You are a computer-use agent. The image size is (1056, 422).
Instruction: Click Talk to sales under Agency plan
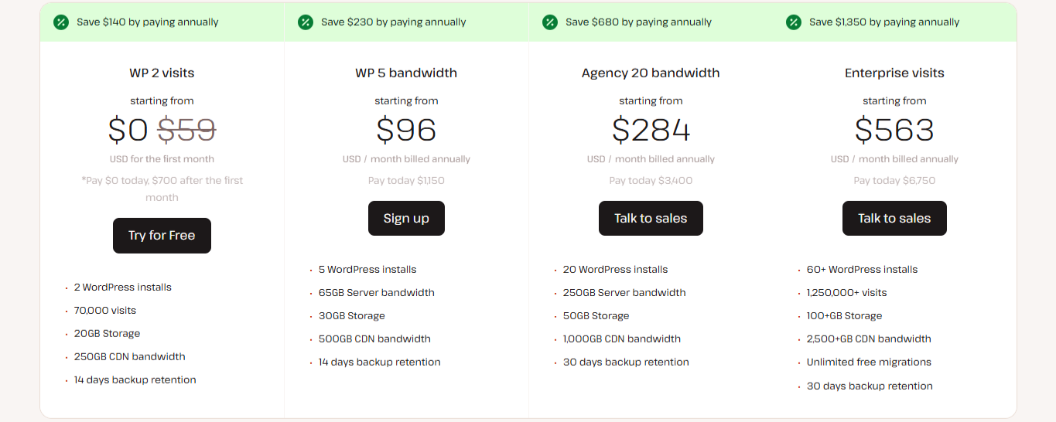pos(651,219)
